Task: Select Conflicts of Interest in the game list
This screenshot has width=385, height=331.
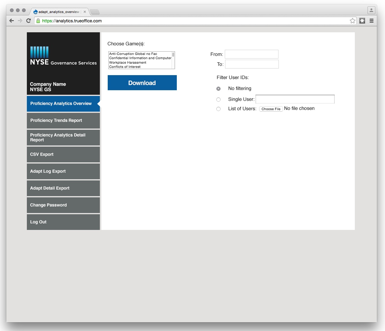Action: coord(140,67)
